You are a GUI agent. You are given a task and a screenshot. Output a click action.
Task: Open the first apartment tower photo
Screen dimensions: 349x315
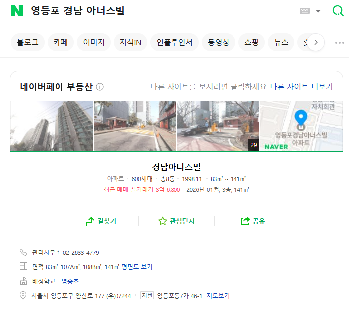tap(52, 126)
